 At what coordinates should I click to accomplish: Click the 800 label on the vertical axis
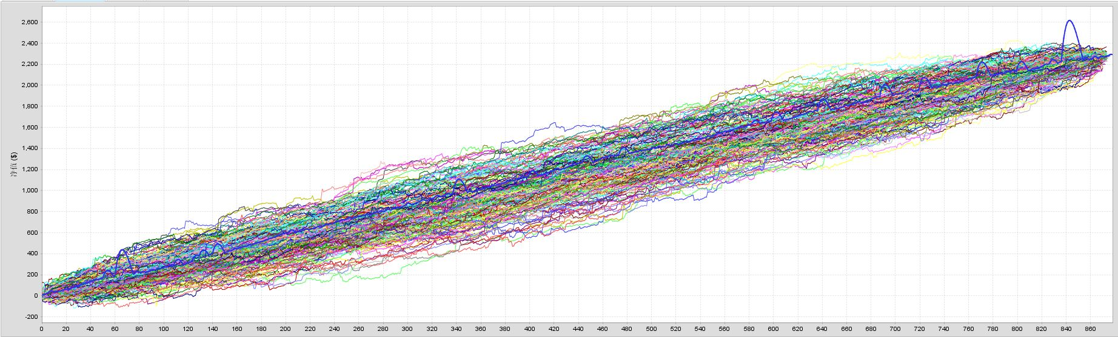click(x=32, y=212)
